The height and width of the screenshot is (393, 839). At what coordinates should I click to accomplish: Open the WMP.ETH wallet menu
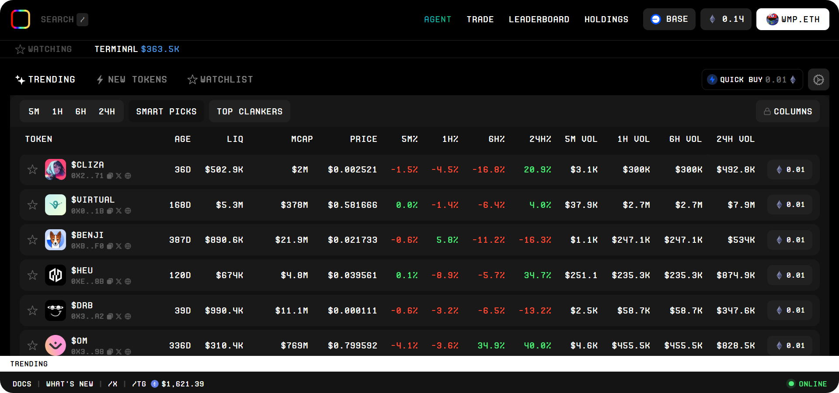[792, 19]
